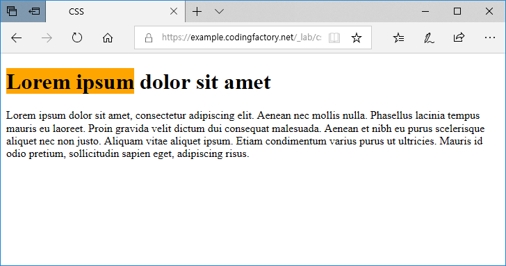The image size is (506, 266).
Task: Show tab previews chevron
Action: pos(219,12)
